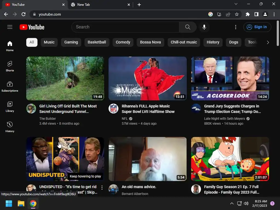Click the YouTube logo
This screenshot has height=210, width=280.
tap(32, 27)
